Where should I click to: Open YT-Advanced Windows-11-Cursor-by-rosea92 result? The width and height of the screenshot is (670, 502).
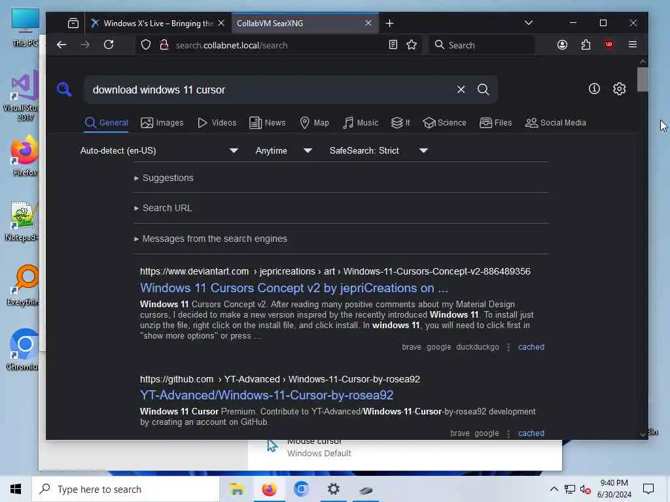267,395
